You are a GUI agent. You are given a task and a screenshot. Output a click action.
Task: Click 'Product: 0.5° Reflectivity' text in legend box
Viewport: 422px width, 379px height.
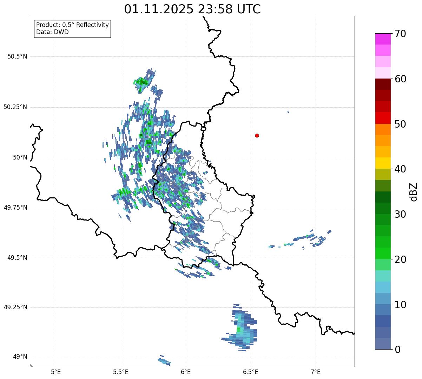point(73,25)
